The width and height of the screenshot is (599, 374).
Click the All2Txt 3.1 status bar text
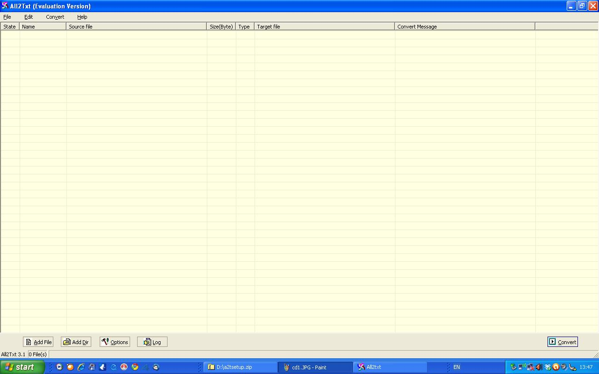coord(13,354)
